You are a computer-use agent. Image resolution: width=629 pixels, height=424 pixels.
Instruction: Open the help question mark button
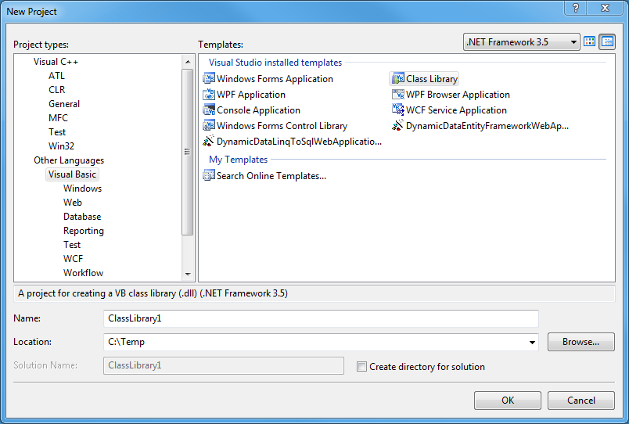576,8
